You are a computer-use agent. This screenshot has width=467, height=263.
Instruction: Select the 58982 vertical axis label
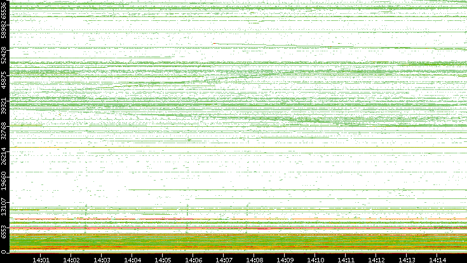click(x=3, y=30)
